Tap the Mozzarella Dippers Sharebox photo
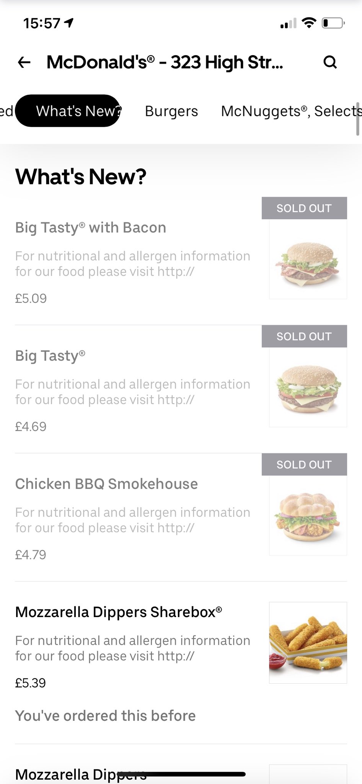The image size is (362, 784). 308,643
